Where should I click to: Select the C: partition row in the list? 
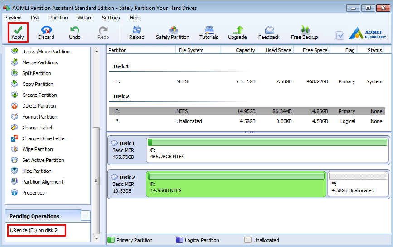pos(247,81)
